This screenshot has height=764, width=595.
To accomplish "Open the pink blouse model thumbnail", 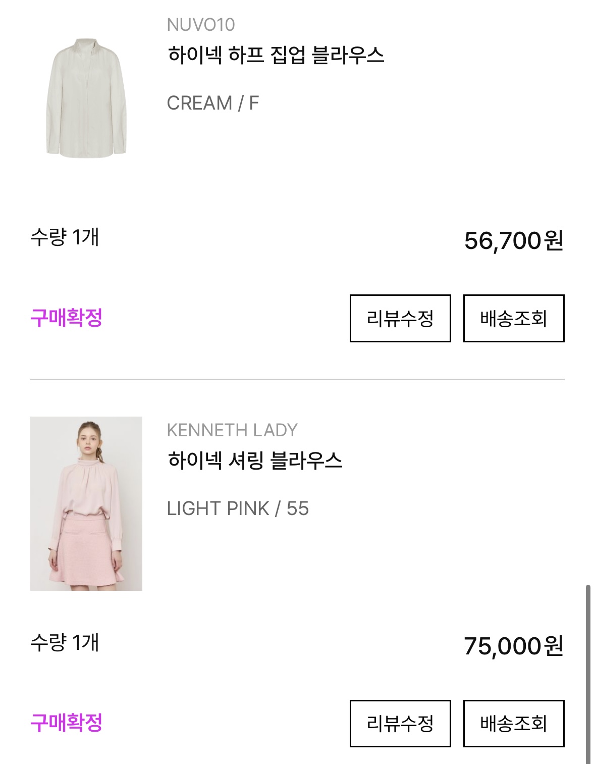I will tap(86, 503).
